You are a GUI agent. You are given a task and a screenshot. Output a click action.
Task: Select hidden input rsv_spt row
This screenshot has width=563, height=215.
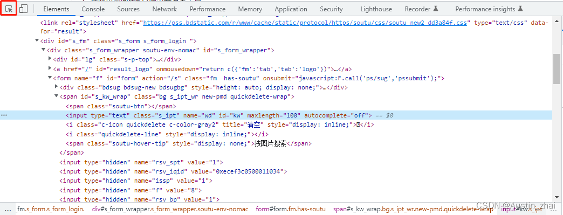(x=141, y=162)
